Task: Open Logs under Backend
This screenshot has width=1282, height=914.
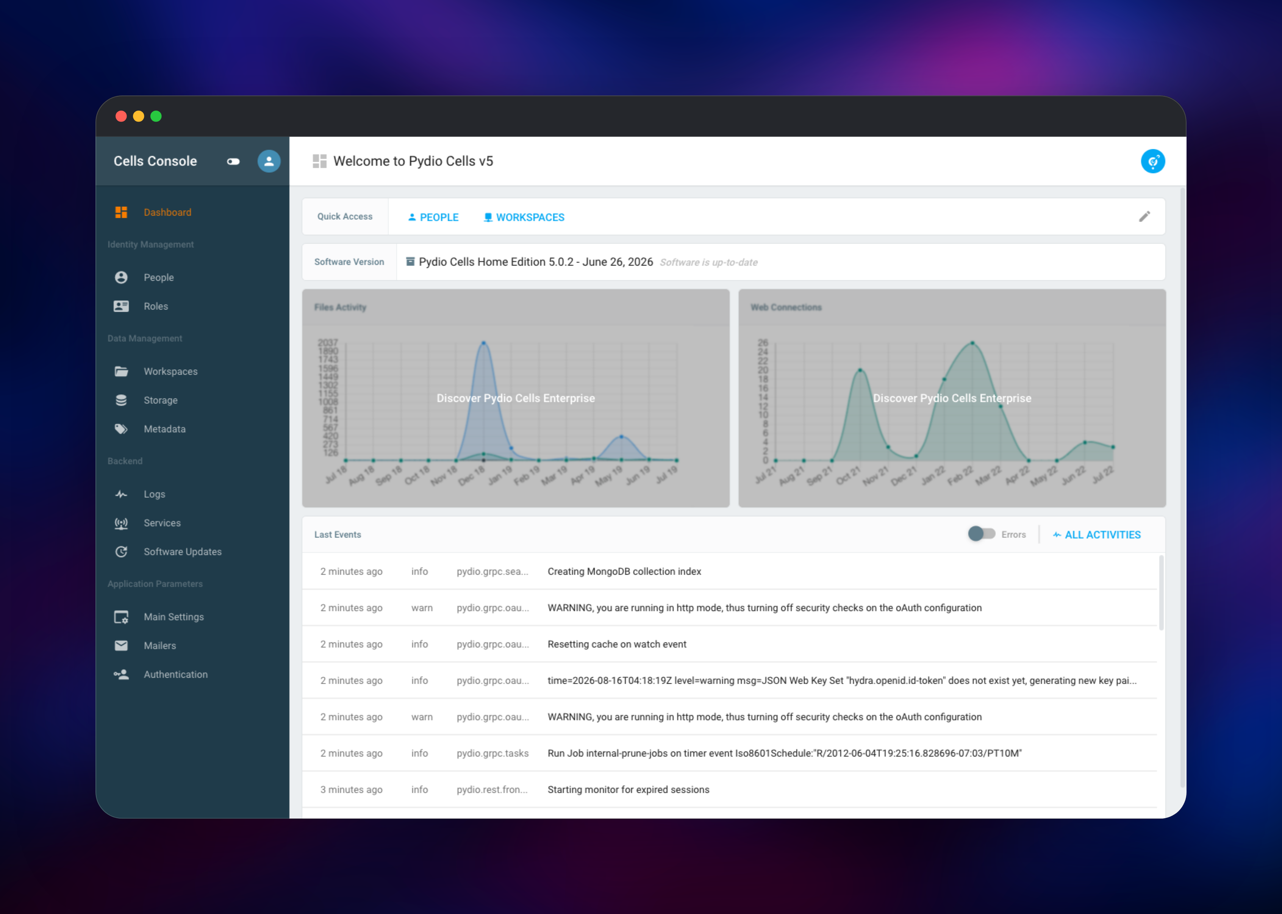Action: (x=192, y=494)
